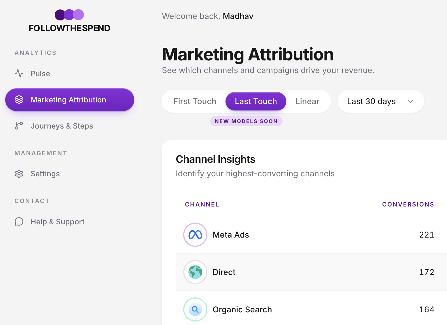Click the Help & Support chat bubble icon
Screen dimensions: 447x325
point(19,222)
